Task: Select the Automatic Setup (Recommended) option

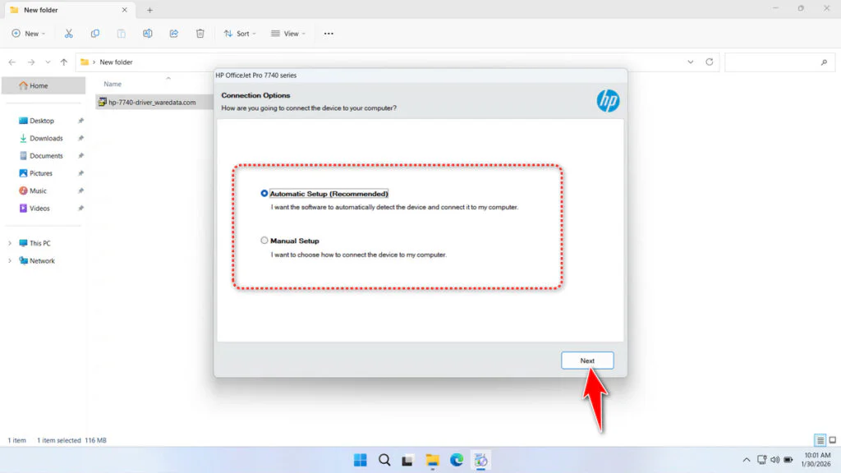Action: pyautogui.click(x=264, y=194)
